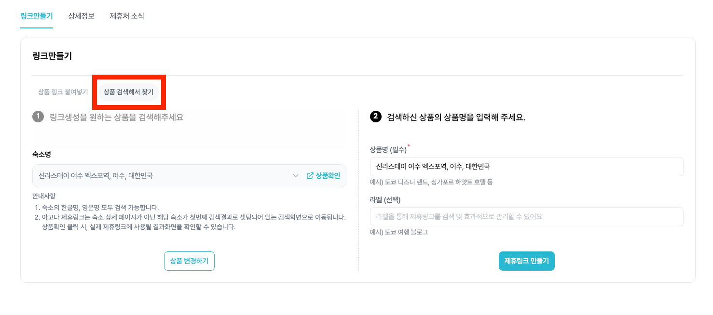Click the 제휴링크 만들기 button

(527, 261)
